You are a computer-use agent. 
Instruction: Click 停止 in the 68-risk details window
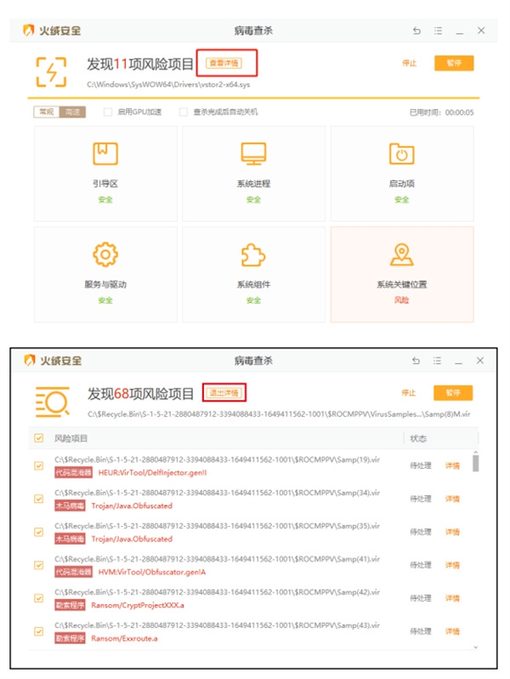click(408, 393)
